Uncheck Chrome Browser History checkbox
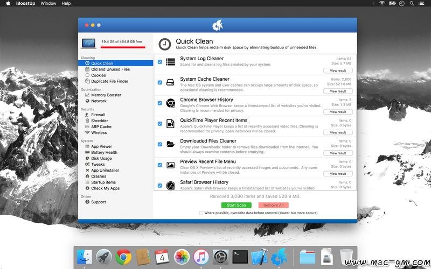This screenshot has height=269, width=431. pyautogui.click(x=159, y=103)
